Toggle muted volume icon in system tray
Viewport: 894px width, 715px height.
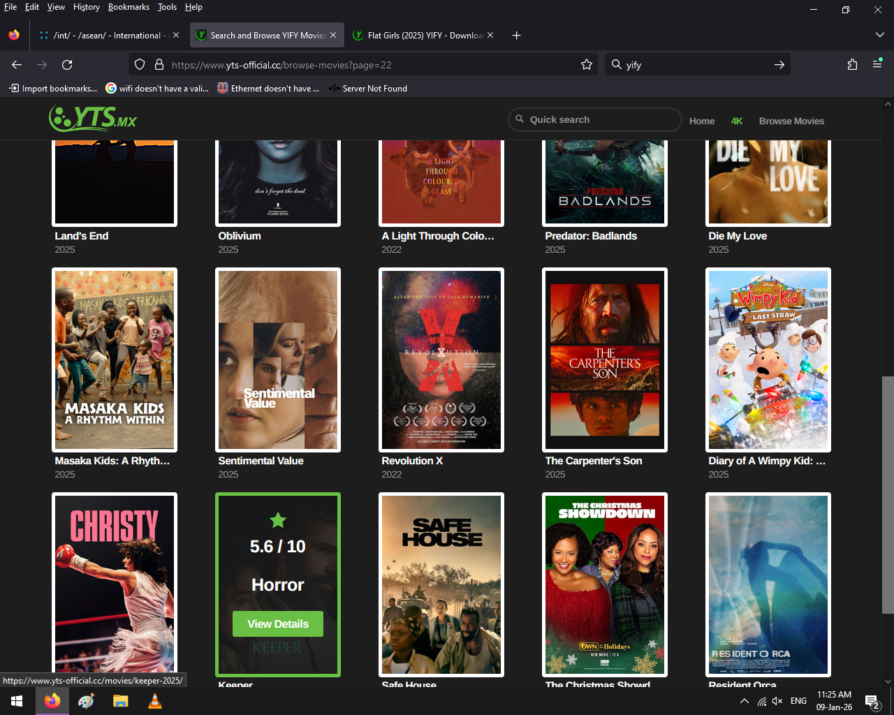(x=777, y=701)
